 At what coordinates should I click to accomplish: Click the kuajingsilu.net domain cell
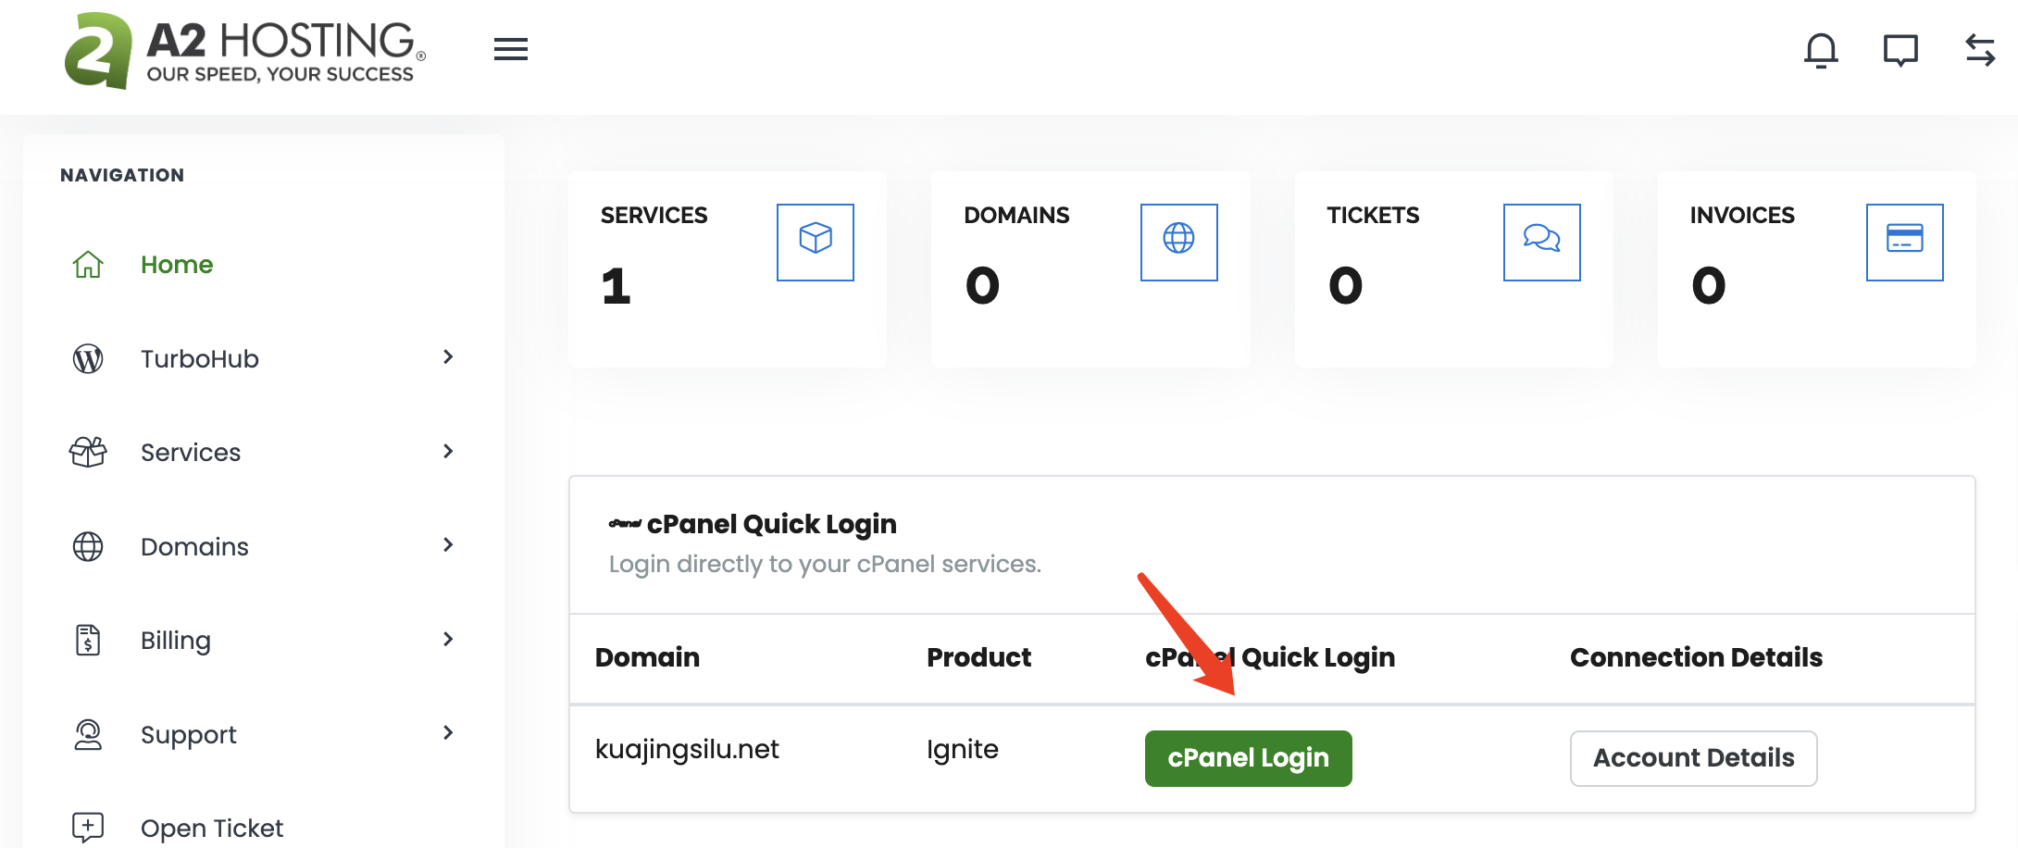(x=687, y=749)
